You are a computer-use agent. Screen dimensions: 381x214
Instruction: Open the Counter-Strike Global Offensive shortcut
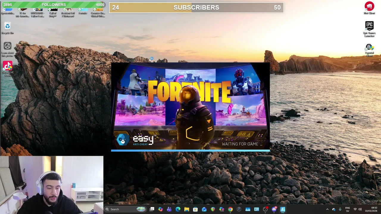[x=98, y=13]
